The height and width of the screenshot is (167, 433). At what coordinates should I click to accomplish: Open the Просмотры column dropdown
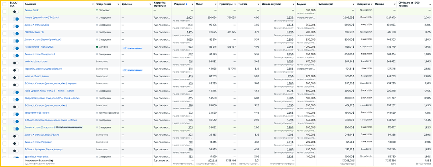coord(235,4)
